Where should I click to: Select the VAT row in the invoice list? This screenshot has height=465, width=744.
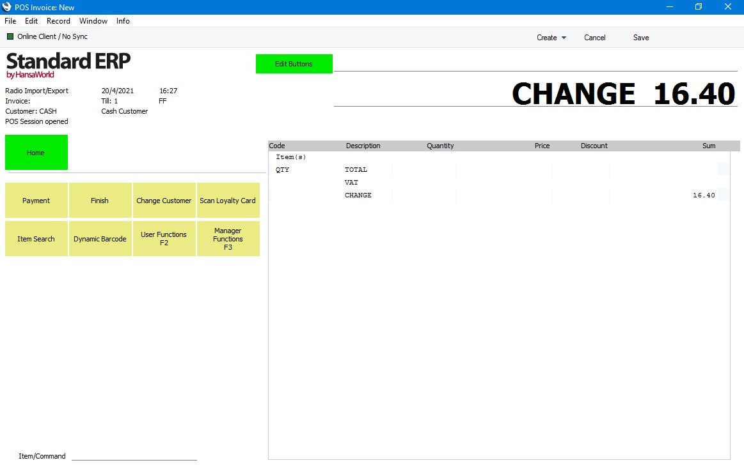[351, 182]
